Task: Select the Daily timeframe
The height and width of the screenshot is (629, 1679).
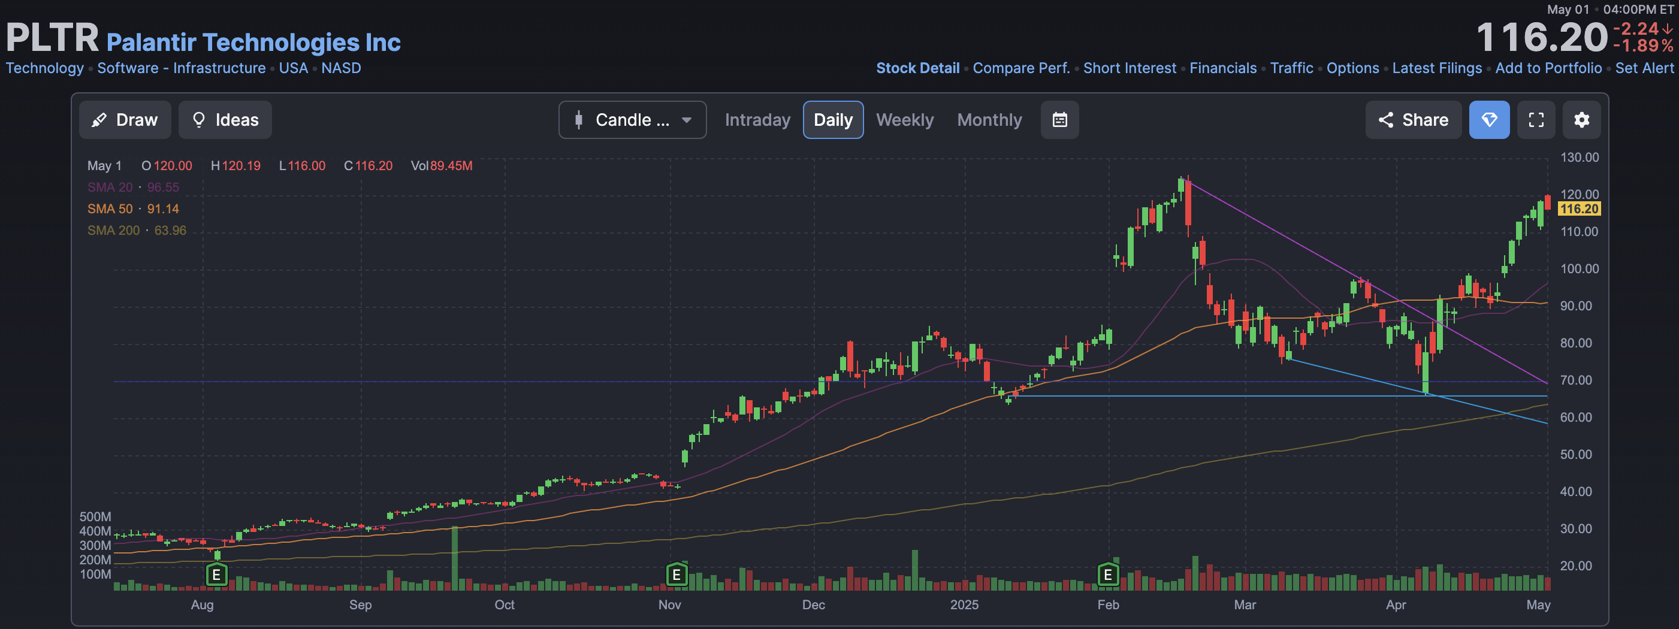Action: (833, 120)
